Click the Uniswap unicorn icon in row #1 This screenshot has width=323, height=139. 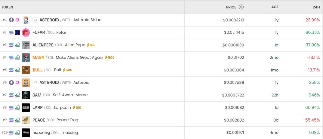[x=17, y=20]
